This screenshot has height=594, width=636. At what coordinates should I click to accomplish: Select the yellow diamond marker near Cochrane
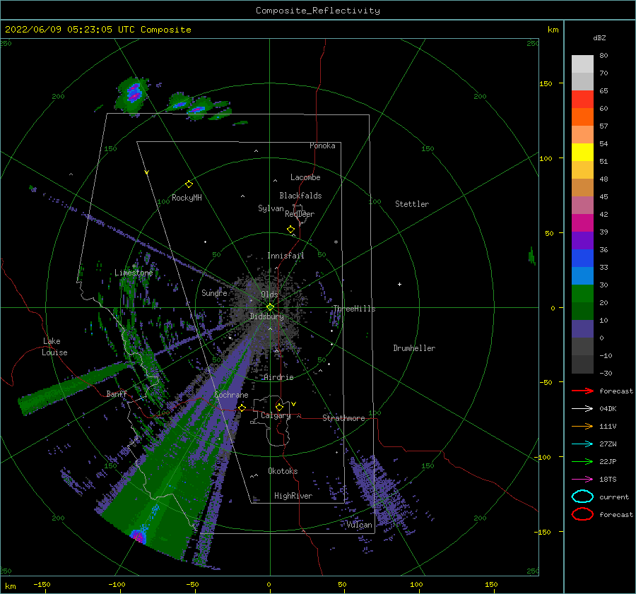tap(242, 408)
